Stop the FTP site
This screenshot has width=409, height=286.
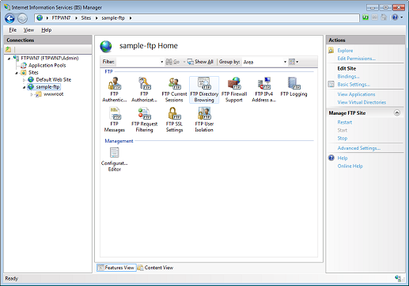(343, 138)
